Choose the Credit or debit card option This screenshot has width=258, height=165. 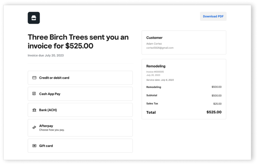[80, 78]
